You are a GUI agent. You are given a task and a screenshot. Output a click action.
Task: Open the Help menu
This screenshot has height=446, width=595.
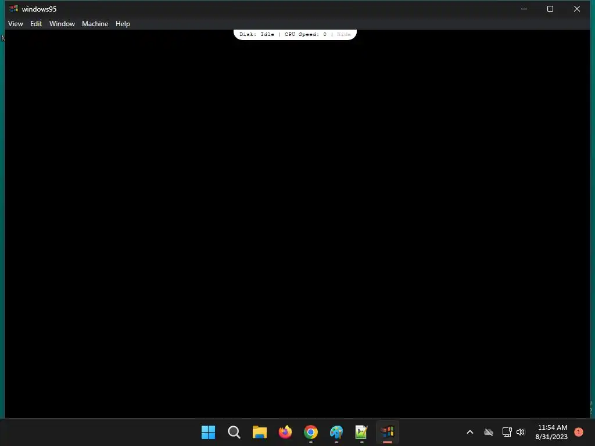click(x=123, y=23)
